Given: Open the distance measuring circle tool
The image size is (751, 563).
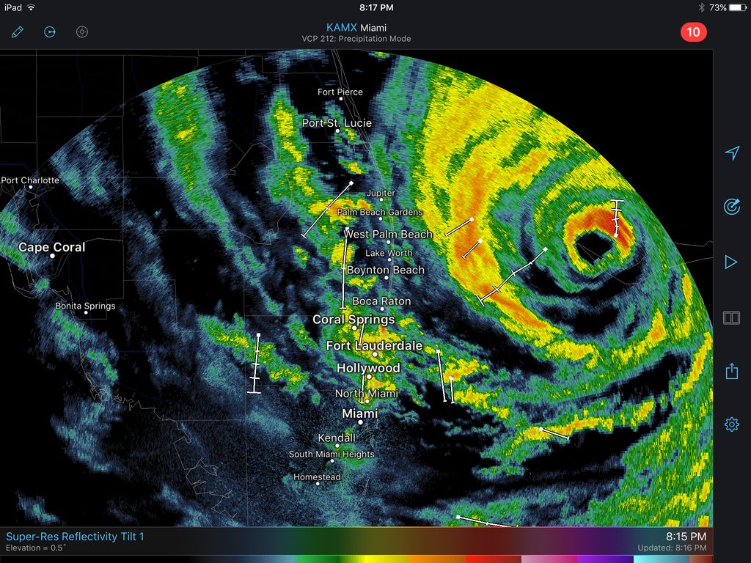Looking at the screenshot, I should coord(50,32).
